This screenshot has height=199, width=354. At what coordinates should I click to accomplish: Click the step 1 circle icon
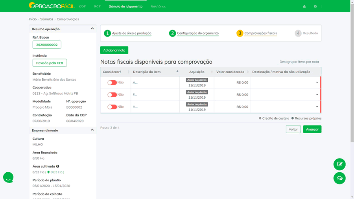point(107,33)
